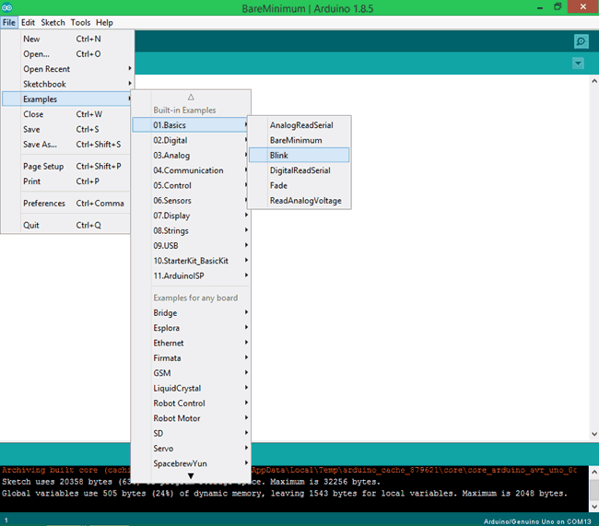Expand the 10.StarterKit_BasicKit submenu
The height and width of the screenshot is (526, 599).
(x=191, y=261)
